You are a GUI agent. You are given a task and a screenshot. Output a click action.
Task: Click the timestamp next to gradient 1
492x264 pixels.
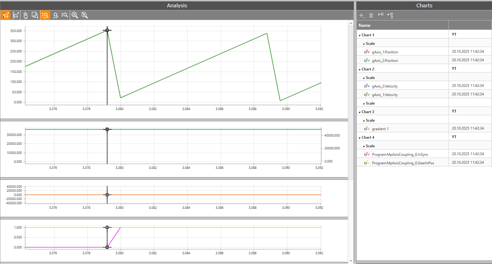tap(468, 128)
